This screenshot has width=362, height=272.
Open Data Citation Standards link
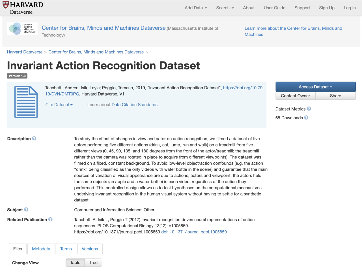(x=135, y=105)
